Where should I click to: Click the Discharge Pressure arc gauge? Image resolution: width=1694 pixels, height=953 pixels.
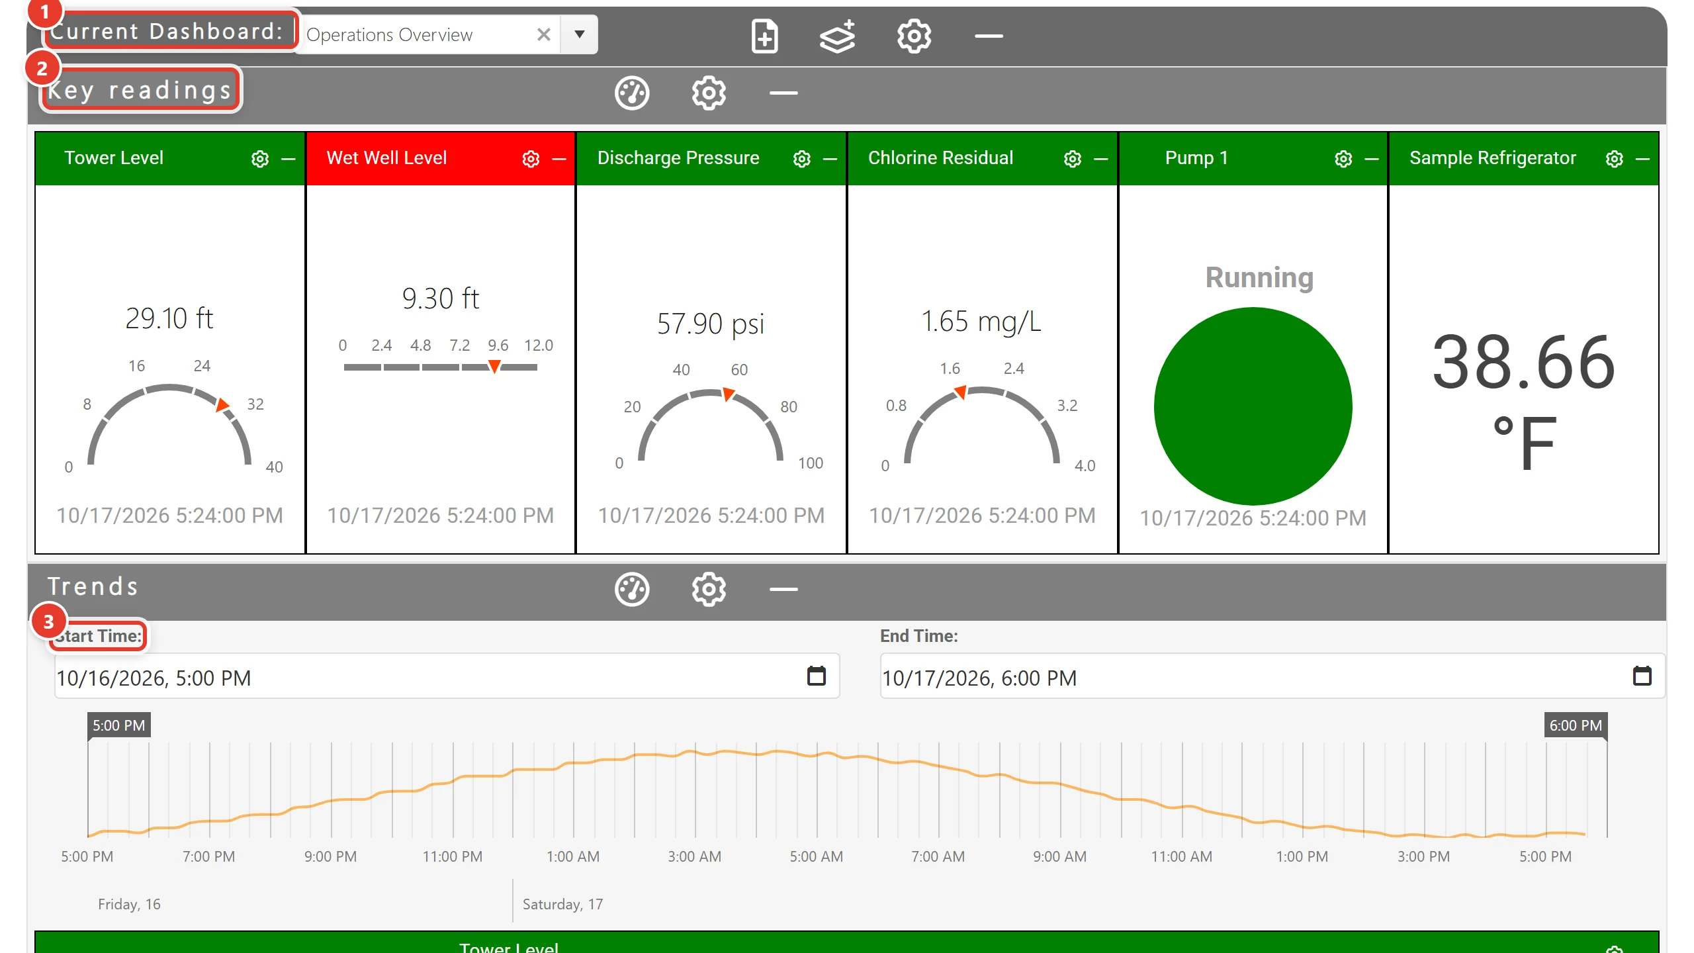(711, 425)
